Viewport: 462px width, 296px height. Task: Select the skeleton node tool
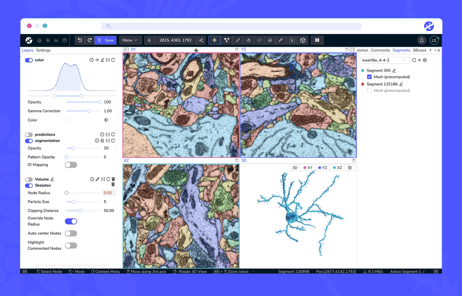pos(226,40)
